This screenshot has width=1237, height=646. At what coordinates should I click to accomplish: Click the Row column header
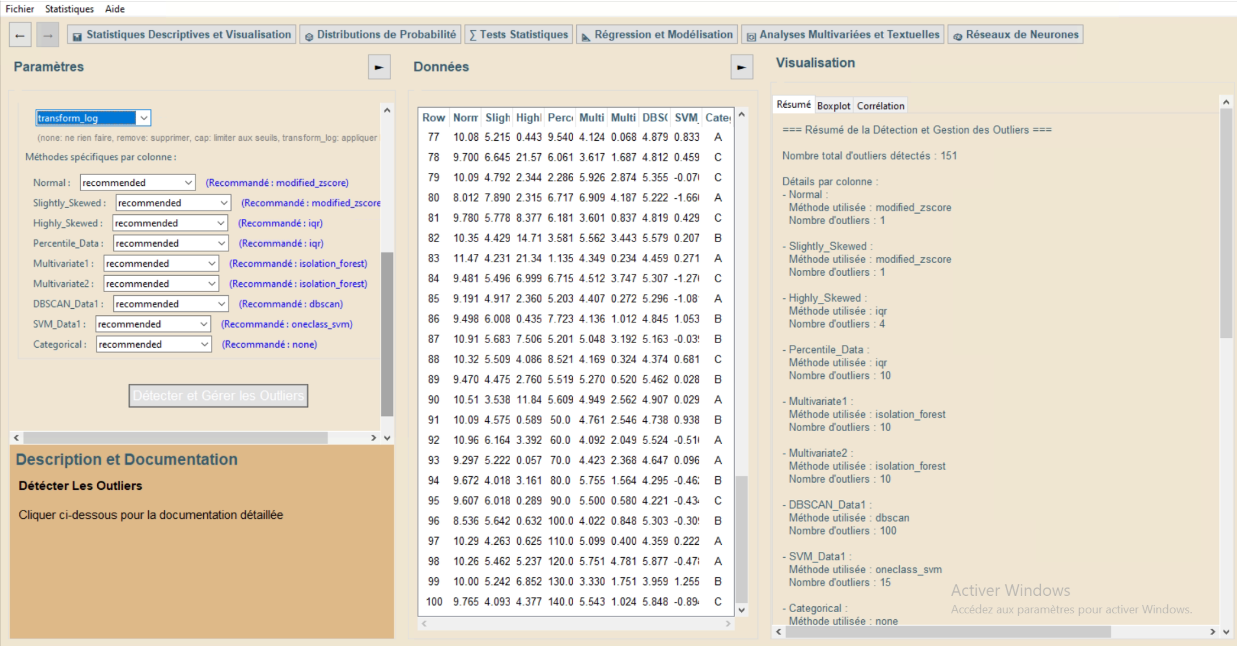pyautogui.click(x=433, y=117)
